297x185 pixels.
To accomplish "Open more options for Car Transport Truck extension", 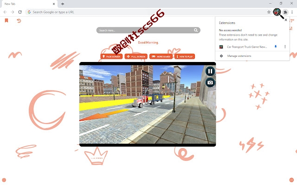I will [285, 47].
